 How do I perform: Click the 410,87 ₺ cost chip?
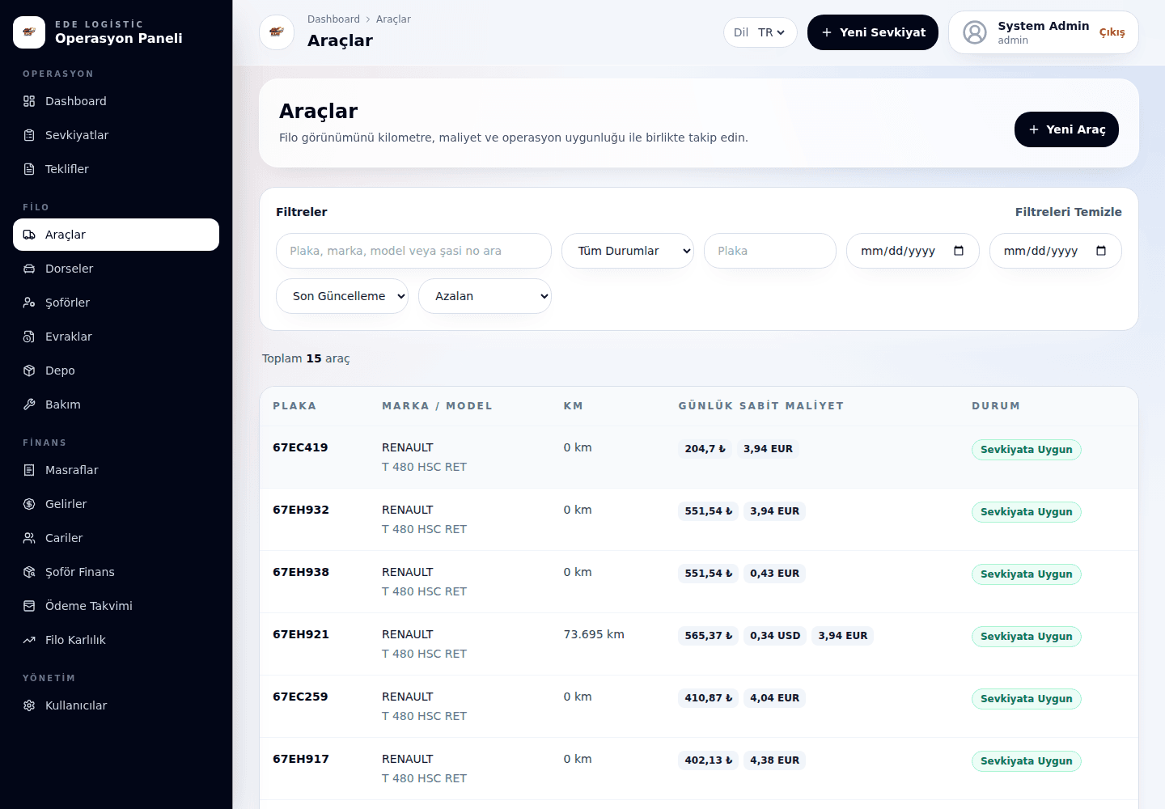coord(709,698)
